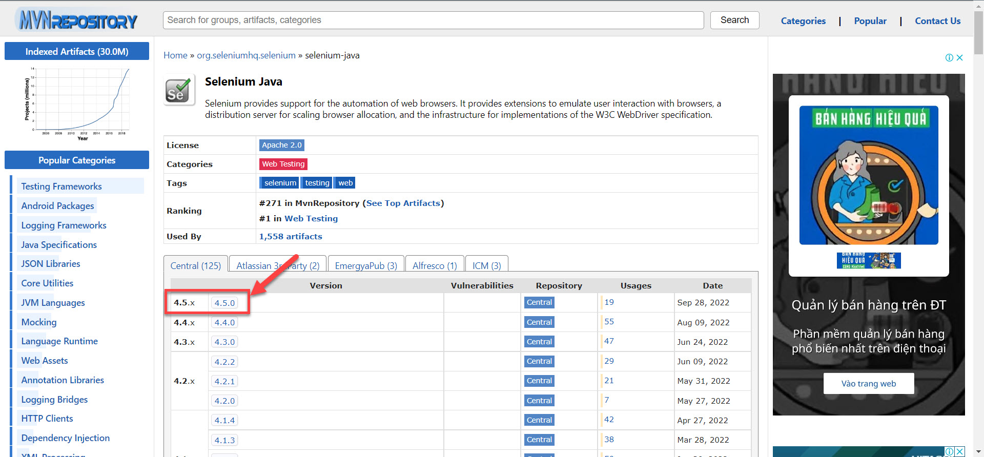Open Annotation Libraries category
The width and height of the screenshot is (984, 457).
click(x=63, y=380)
